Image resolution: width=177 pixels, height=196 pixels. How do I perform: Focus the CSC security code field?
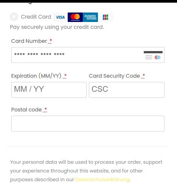[127, 90]
